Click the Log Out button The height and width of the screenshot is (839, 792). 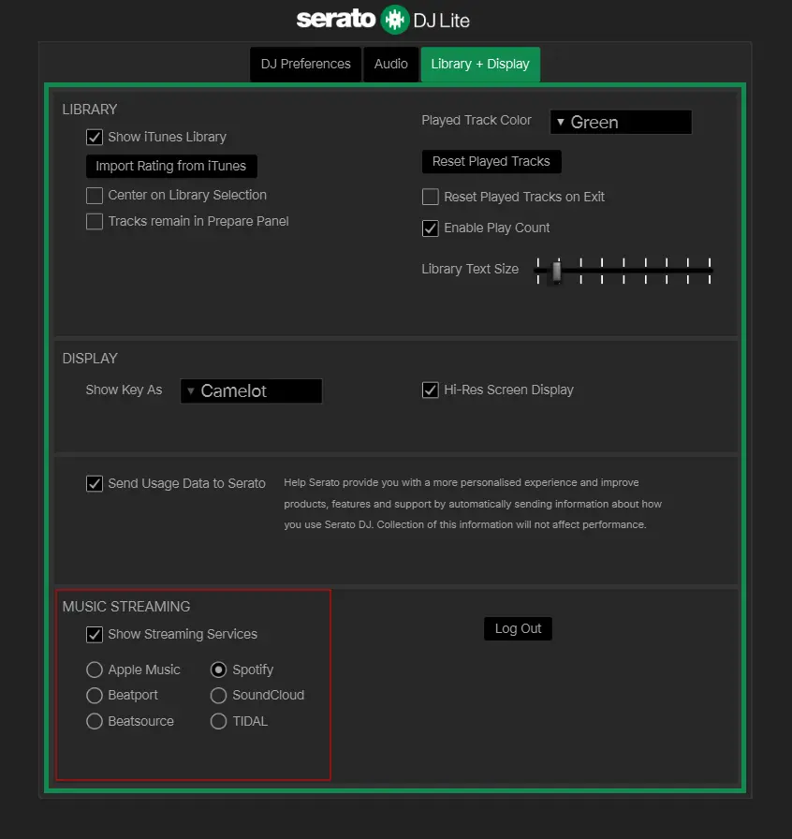coord(518,628)
